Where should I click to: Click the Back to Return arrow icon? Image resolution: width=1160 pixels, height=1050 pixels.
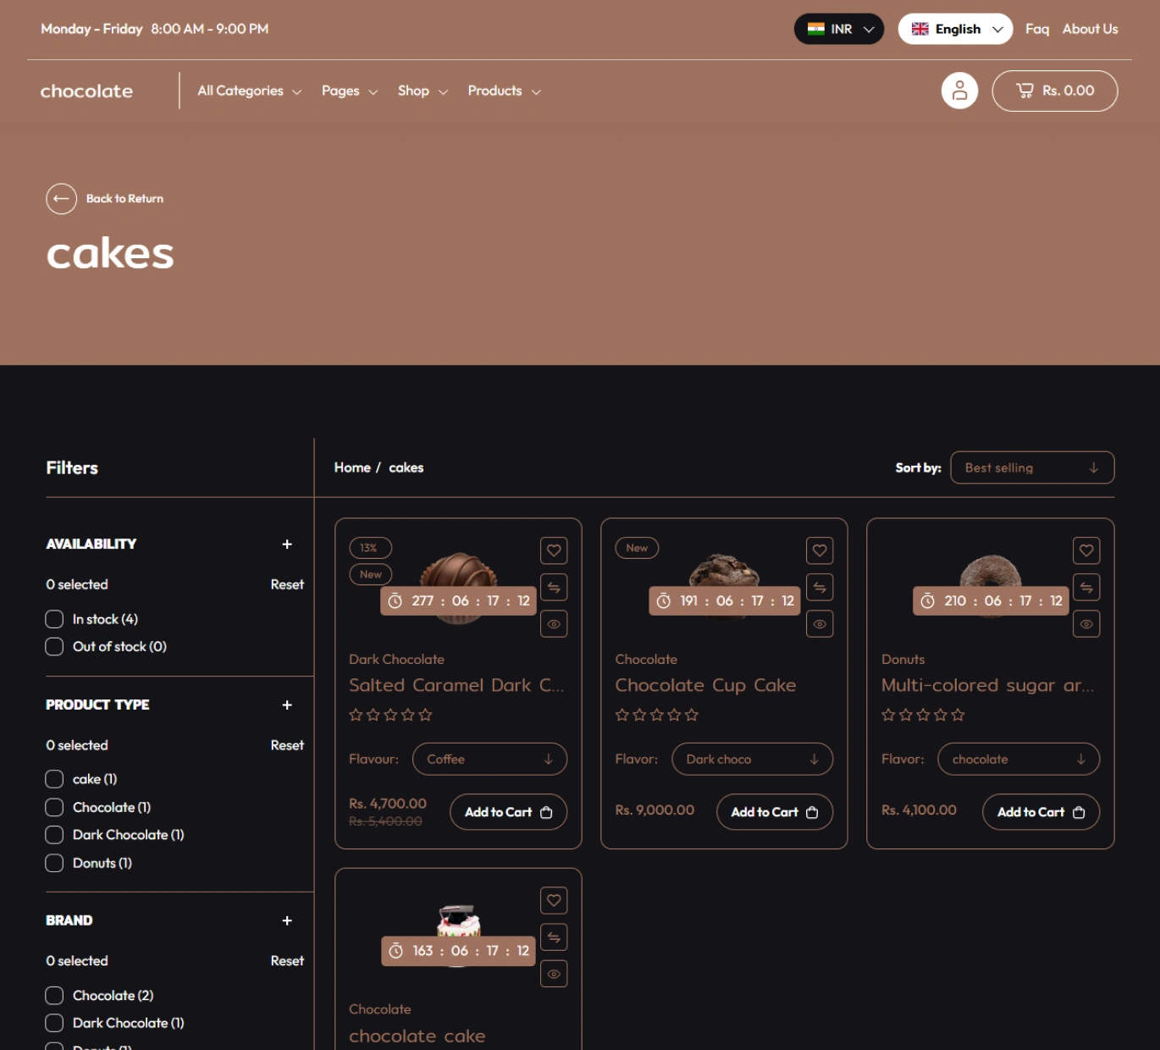click(61, 199)
